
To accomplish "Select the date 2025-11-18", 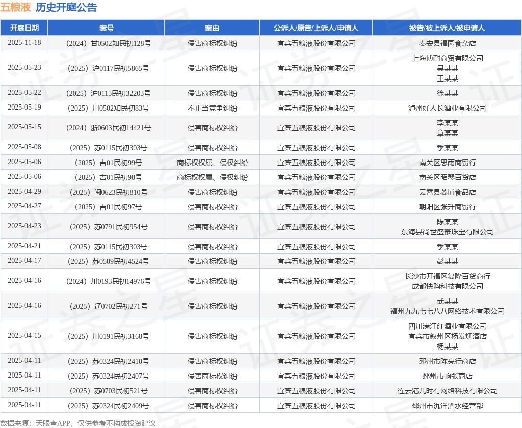I will [24, 43].
